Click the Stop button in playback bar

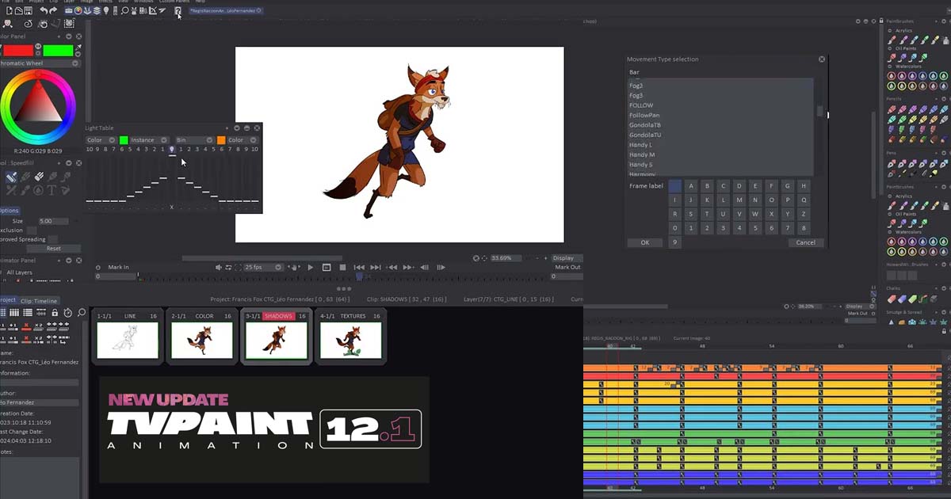point(342,267)
